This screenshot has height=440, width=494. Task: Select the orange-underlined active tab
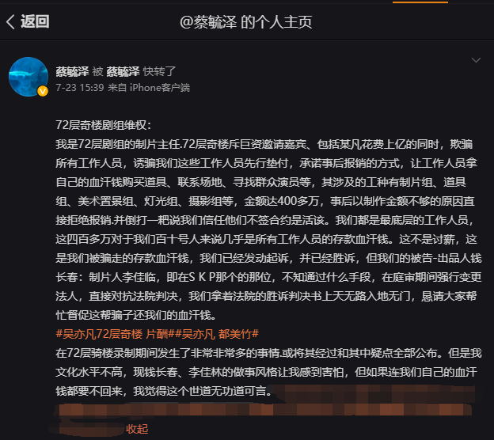coord(420,2)
